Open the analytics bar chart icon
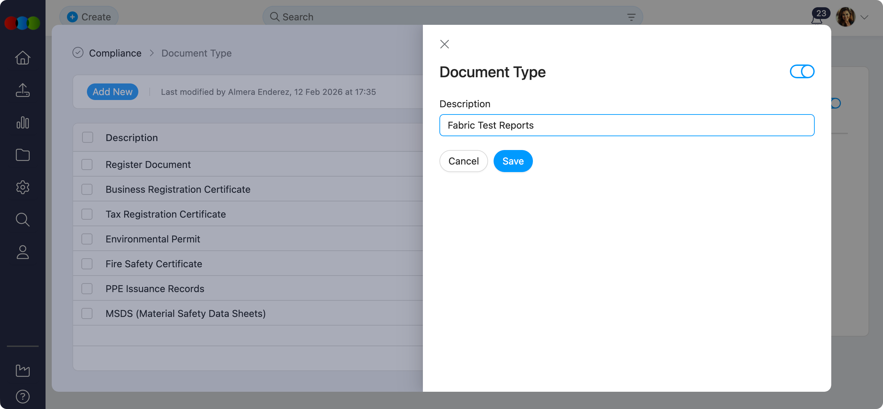883x409 pixels. 22,122
